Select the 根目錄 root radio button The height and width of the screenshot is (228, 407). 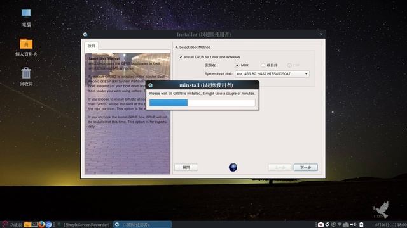(x=263, y=65)
